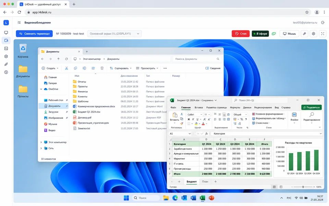Switch to Page Layout view in Excel status bar
This screenshot has width=329, height=206.
pos(281,187)
